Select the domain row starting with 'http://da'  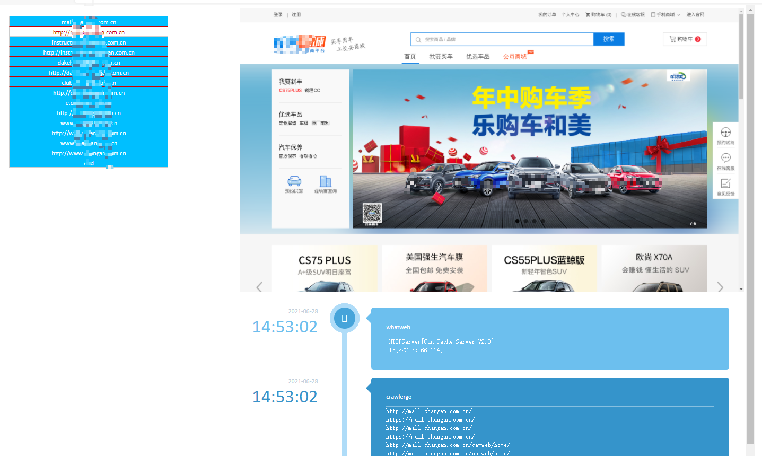click(89, 73)
